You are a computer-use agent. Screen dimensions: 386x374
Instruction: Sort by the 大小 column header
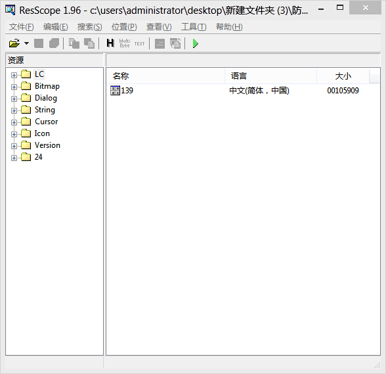coord(343,76)
